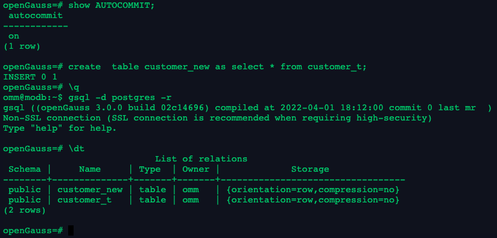Click the Non-SSL connection warning line
Viewport: 497px width, 238px height.
(x=217, y=118)
